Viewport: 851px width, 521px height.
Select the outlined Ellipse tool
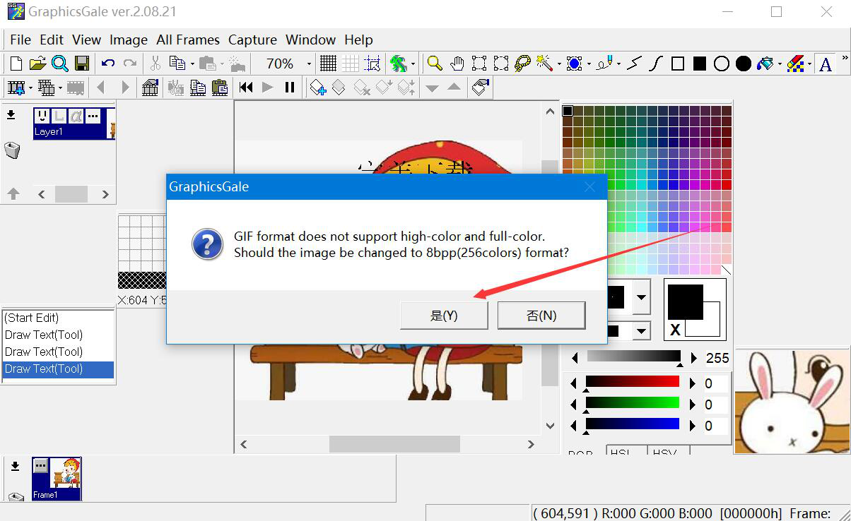click(x=722, y=64)
